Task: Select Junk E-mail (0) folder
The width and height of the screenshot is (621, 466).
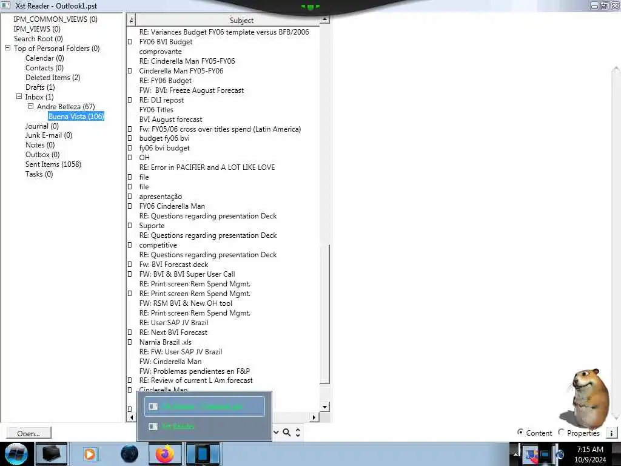Action: [x=49, y=135]
